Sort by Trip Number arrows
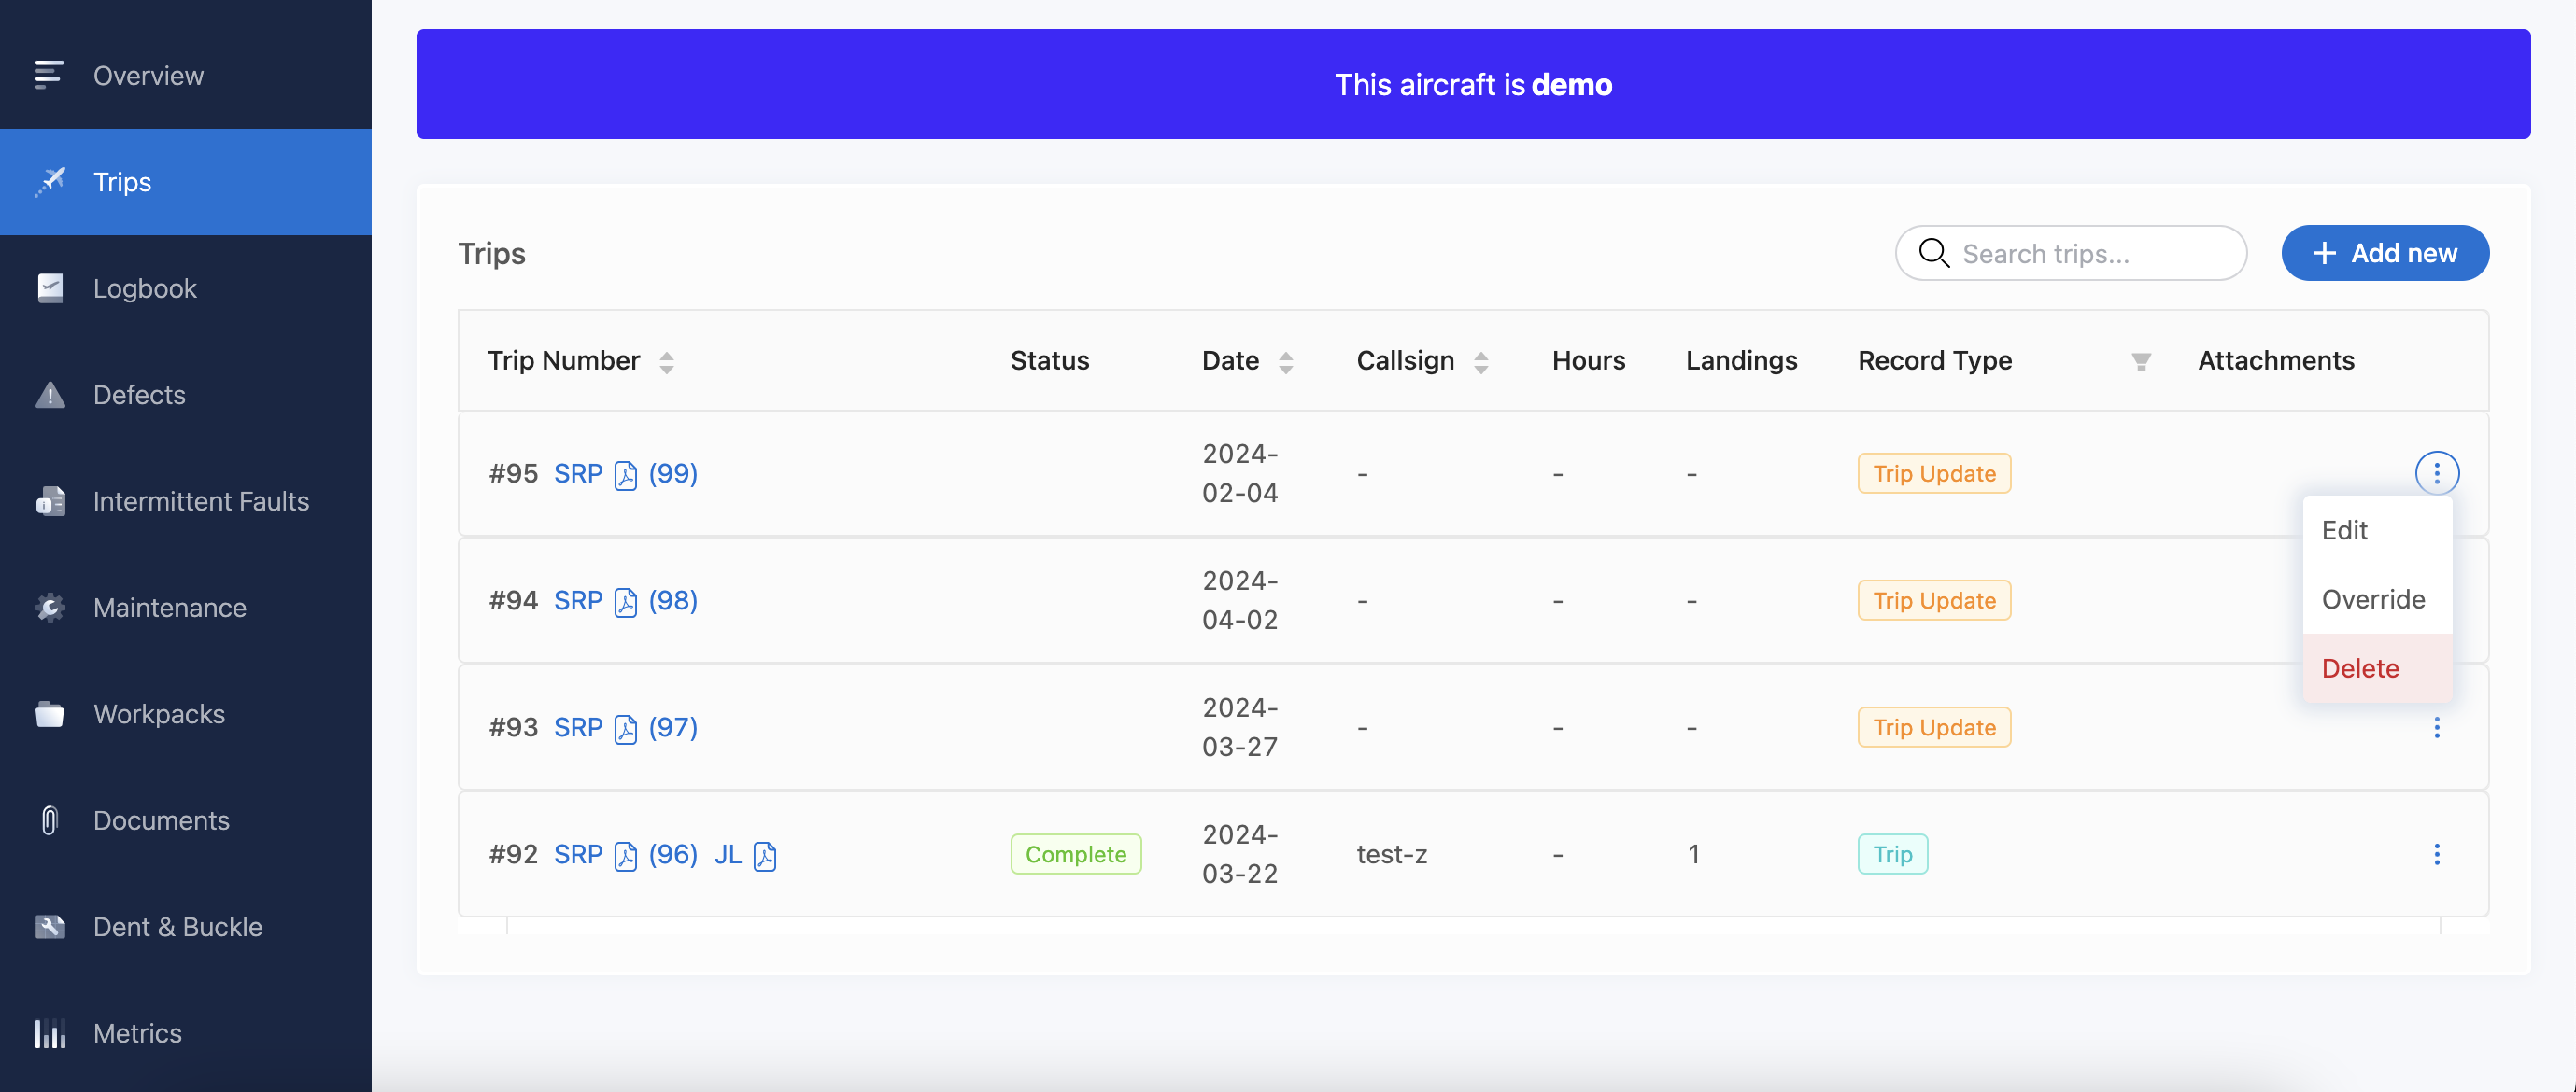This screenshot has width=2576, height=1092. point(666,362)
